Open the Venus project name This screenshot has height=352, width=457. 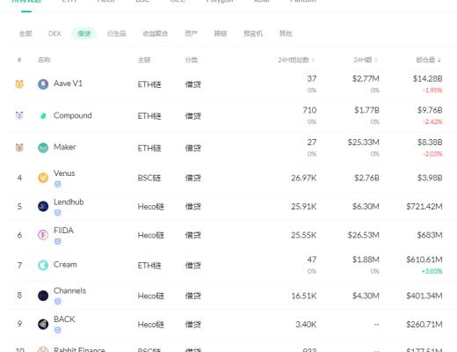[64, 173]
